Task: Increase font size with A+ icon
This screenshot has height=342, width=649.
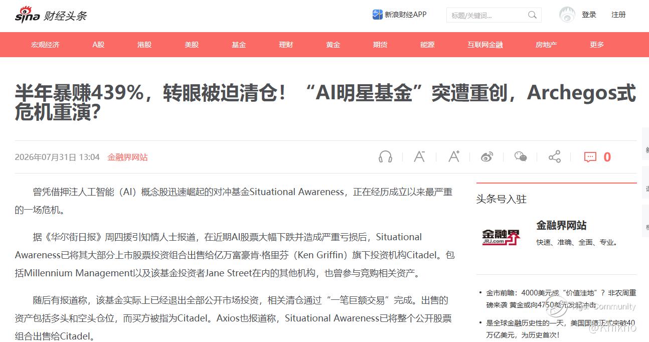Action: (x=454, y=156)
